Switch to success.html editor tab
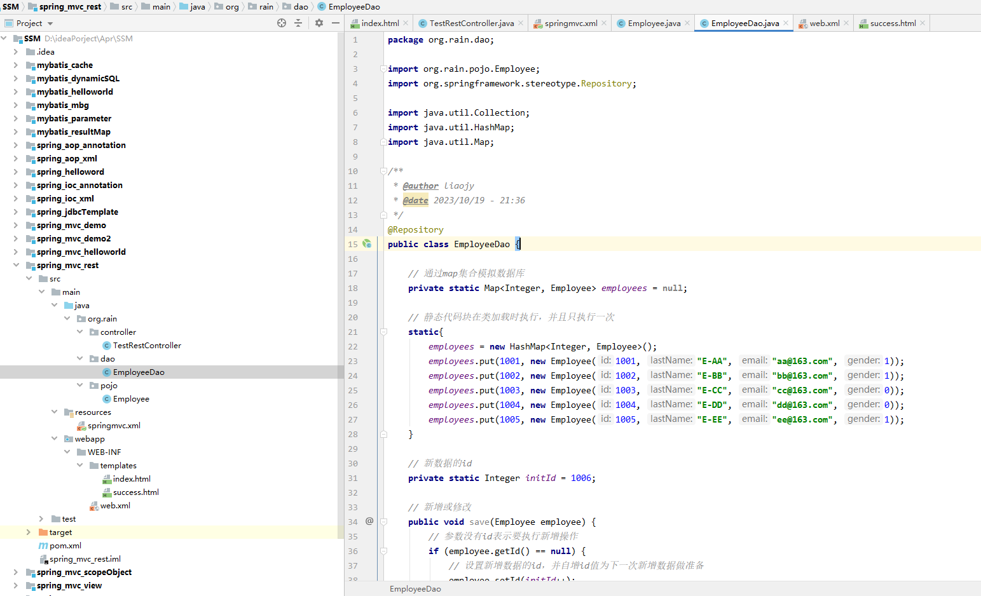 click(893, 24)
